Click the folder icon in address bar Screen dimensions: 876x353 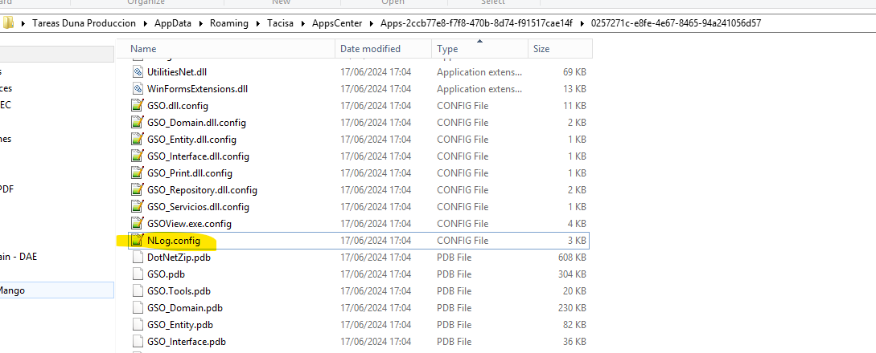point(9,23)
